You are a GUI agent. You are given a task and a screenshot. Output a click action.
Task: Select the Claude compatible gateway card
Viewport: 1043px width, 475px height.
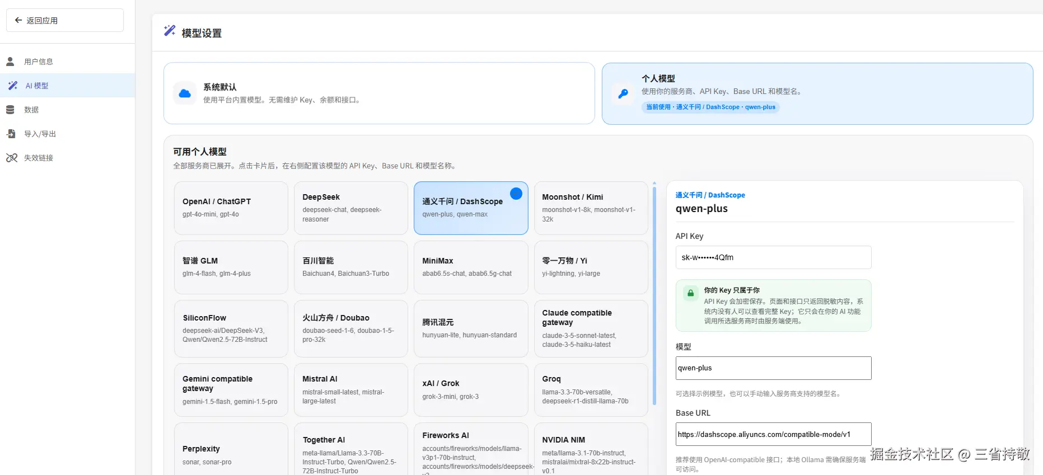pos(591,329)
